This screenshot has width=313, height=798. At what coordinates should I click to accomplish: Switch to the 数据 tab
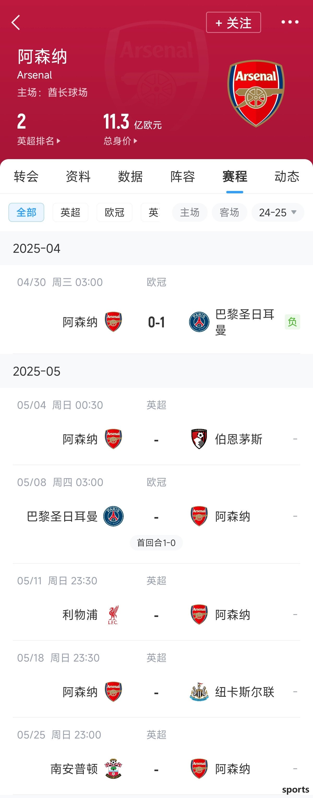130,176
